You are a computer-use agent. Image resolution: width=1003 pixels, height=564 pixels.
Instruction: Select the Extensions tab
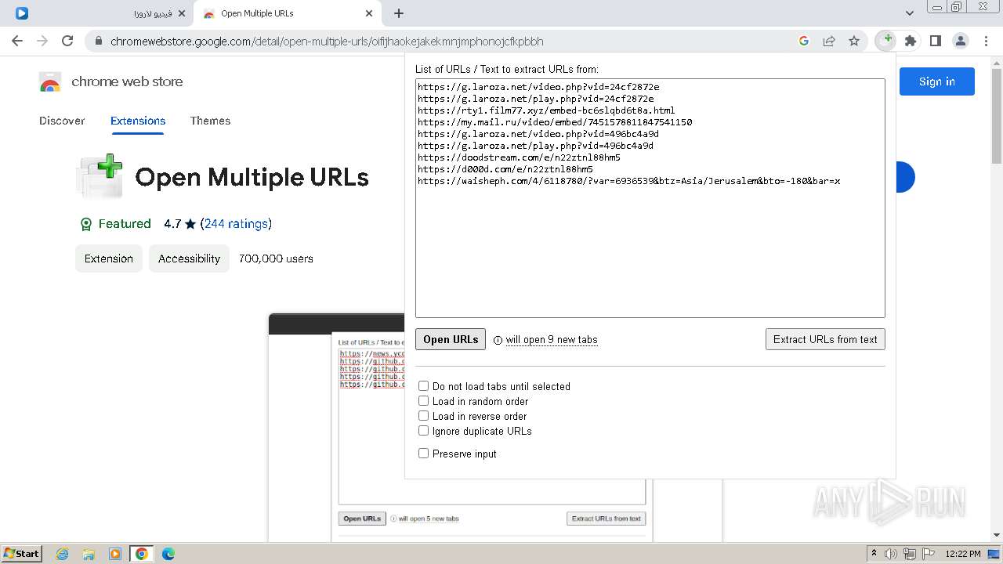coord(138,121)
